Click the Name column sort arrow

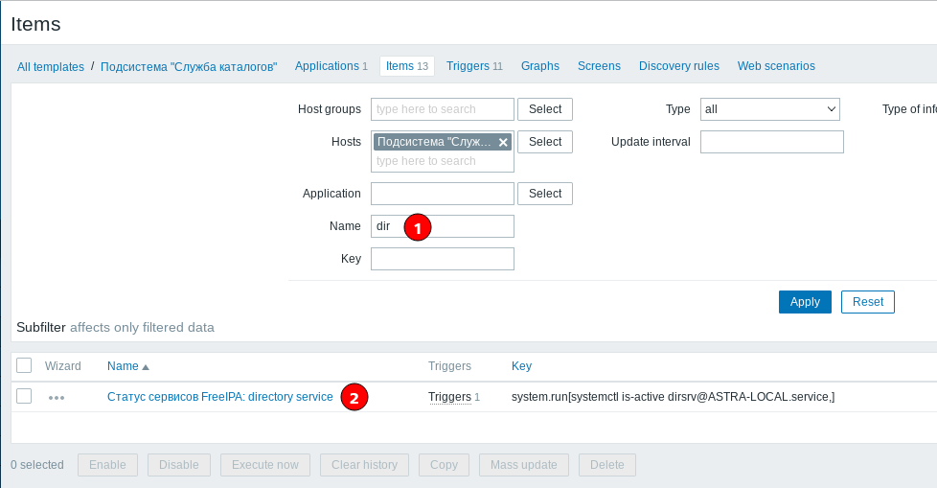click(146, 366)
